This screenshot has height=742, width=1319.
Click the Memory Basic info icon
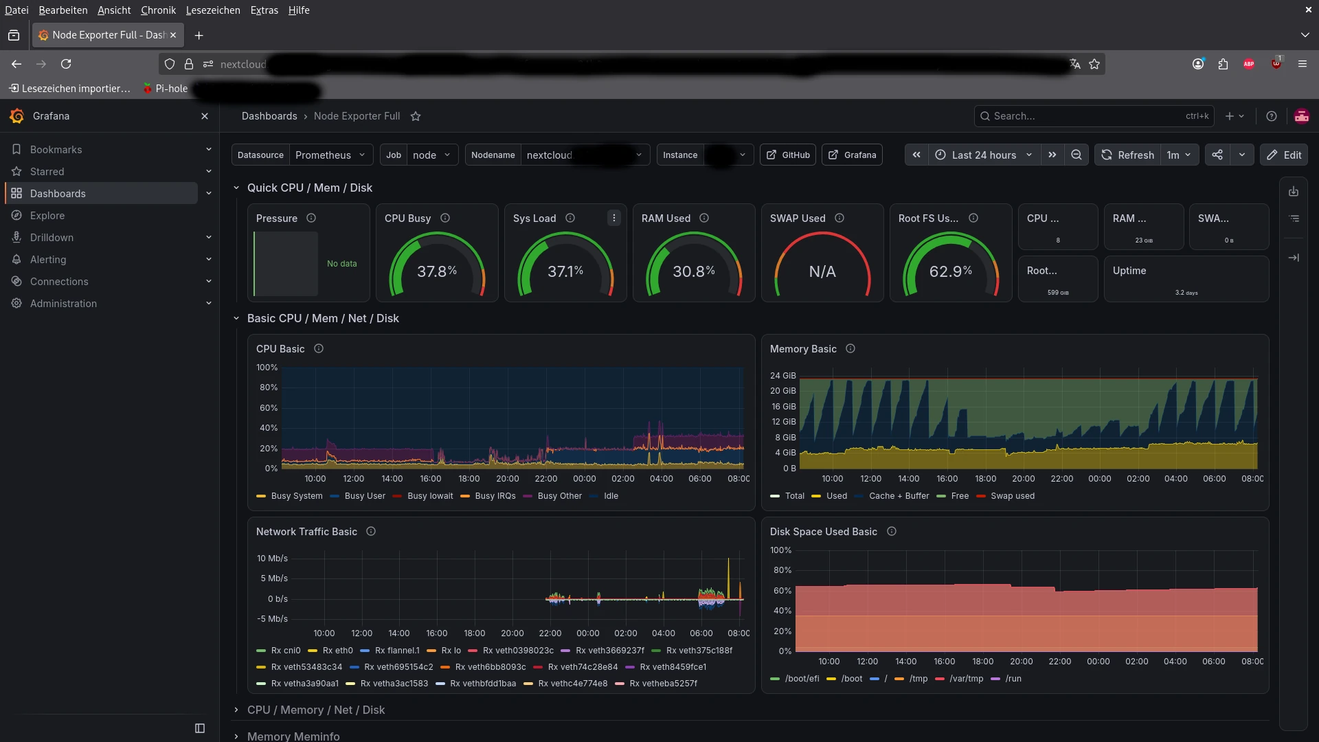[850, 348]
